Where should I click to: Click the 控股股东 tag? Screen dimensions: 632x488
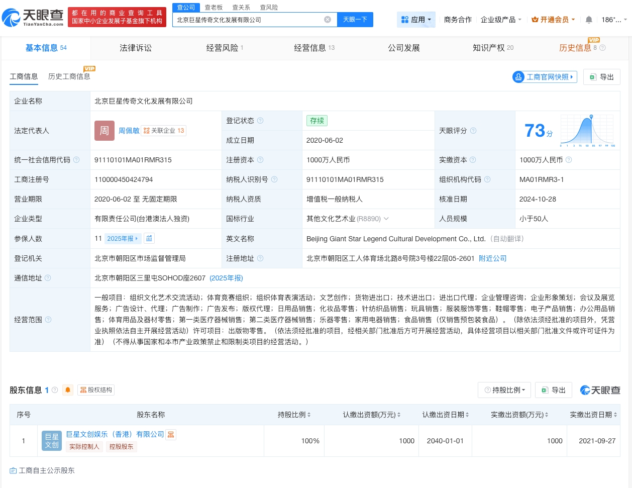[x=122, y=446]
